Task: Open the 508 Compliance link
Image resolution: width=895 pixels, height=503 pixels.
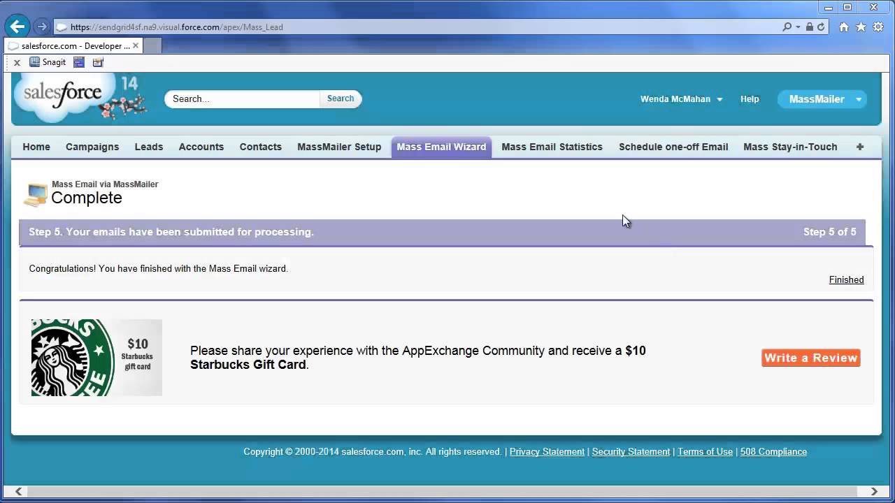Action: tap(773, 452)
